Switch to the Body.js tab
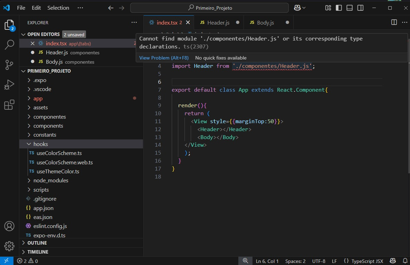The width and height of the screenshot is (410, 265). (x=268, y=22)
